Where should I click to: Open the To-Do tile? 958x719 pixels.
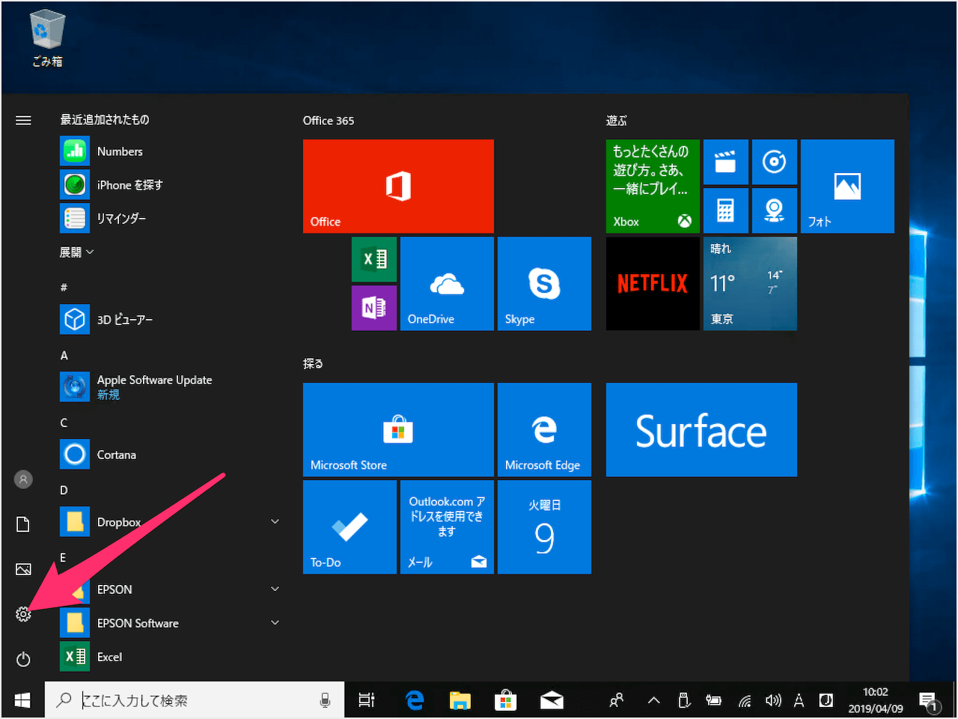pyautogui.click(x=350, y=527)
